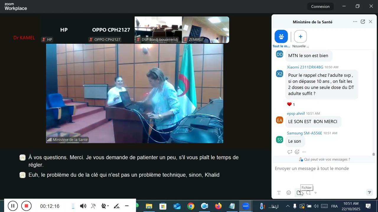Open more actions for 'Le son' message
The image size is (378, 212).
(x=304, y=152)
